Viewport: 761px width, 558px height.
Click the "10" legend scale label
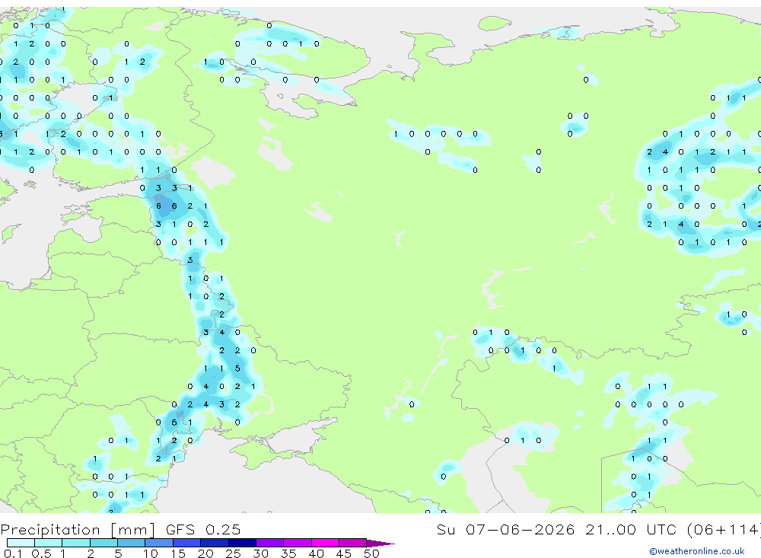click(x=151, y=553)
